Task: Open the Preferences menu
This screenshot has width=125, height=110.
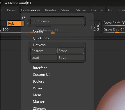Action: [32, 10]
